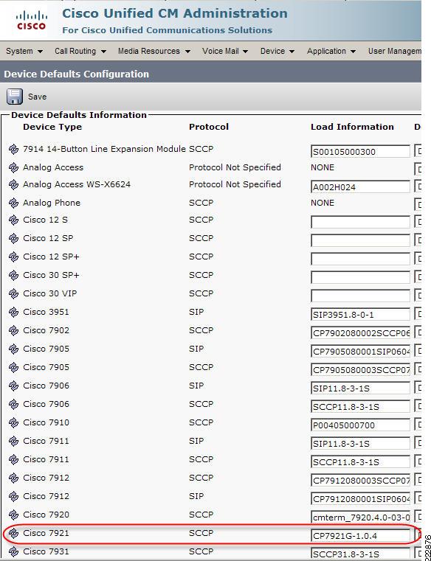
Task: Click the icon beside 7914 14-Button Line Expansion Module
Action: [x=13, y=149]
